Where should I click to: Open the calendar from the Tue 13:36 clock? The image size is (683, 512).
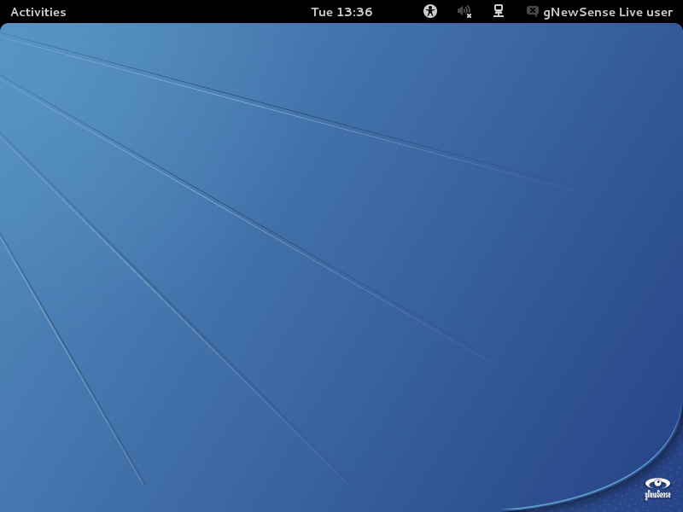pyautogui.click(x=341, y=12)
